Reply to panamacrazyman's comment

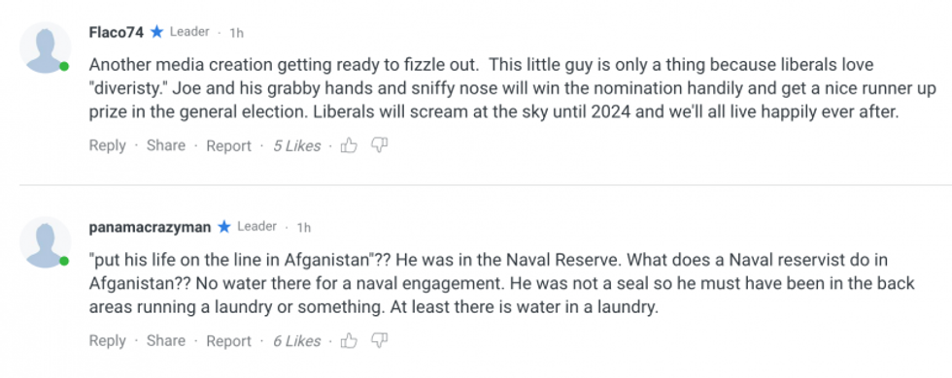107,341
